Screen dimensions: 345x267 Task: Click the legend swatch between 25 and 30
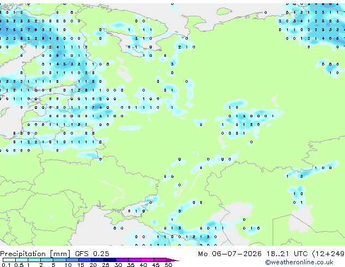110,260
